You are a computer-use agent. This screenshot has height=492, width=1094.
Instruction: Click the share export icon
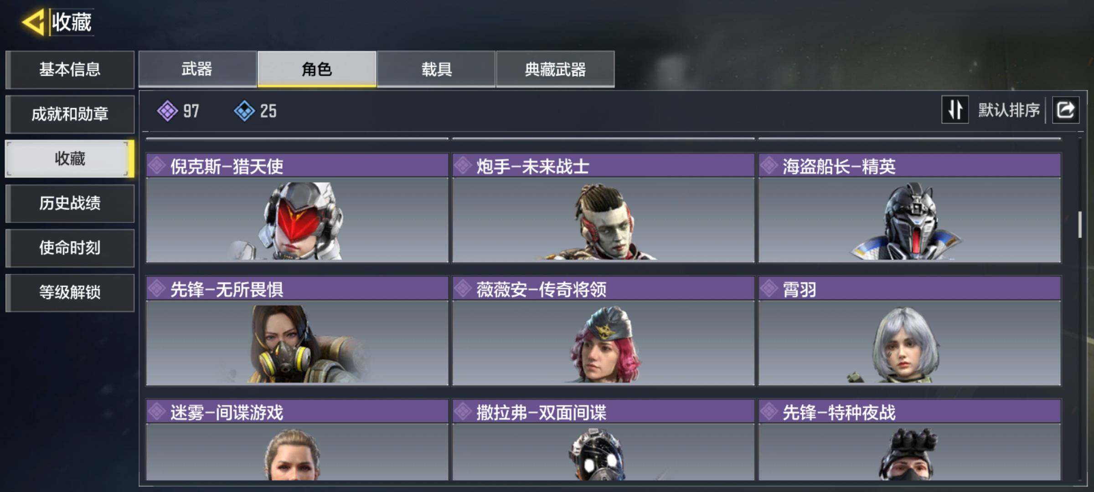click(x=1065, y=110)
